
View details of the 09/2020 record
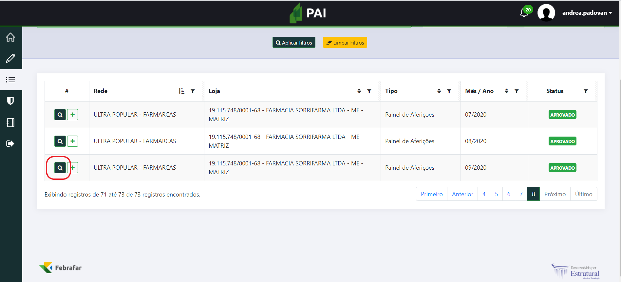60,168
